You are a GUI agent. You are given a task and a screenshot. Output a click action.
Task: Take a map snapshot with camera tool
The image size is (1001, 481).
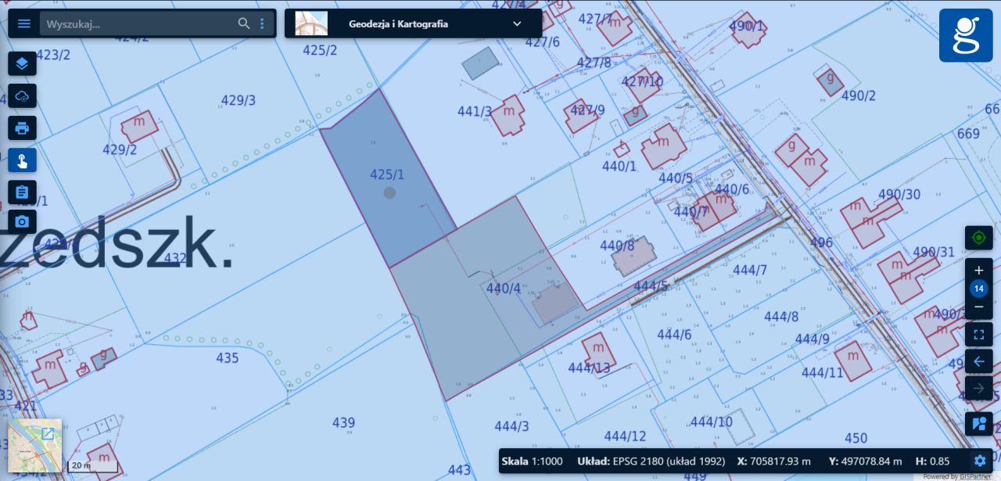tap(22, 222)
